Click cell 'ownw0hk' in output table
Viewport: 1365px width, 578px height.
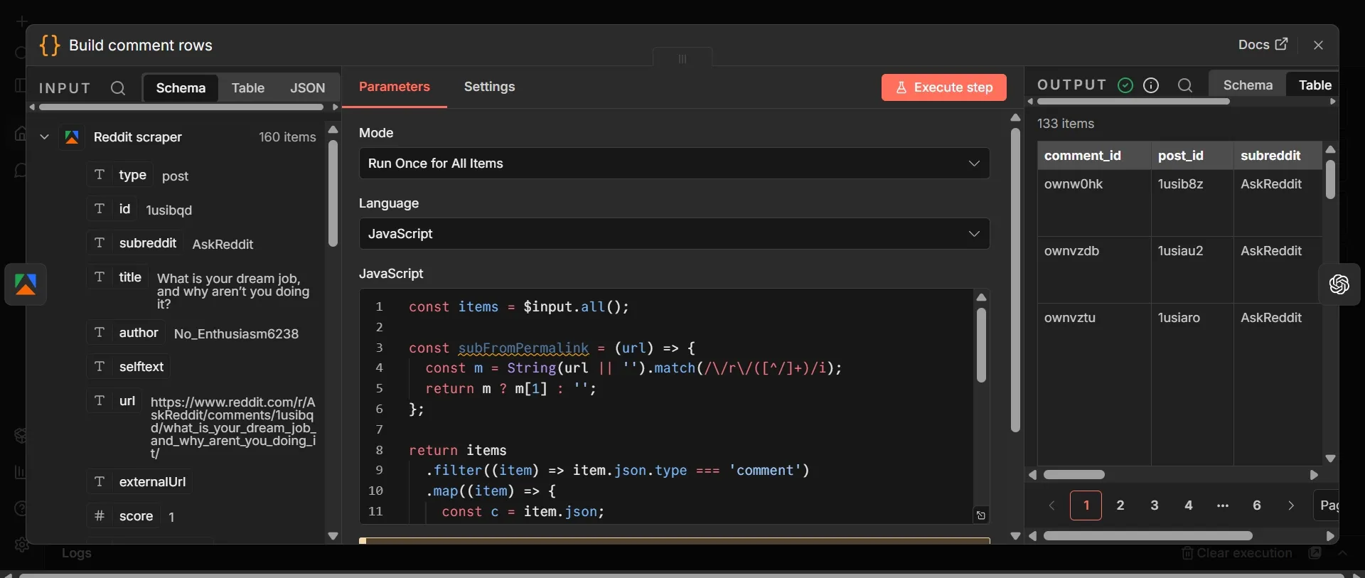pos(1094,203)
